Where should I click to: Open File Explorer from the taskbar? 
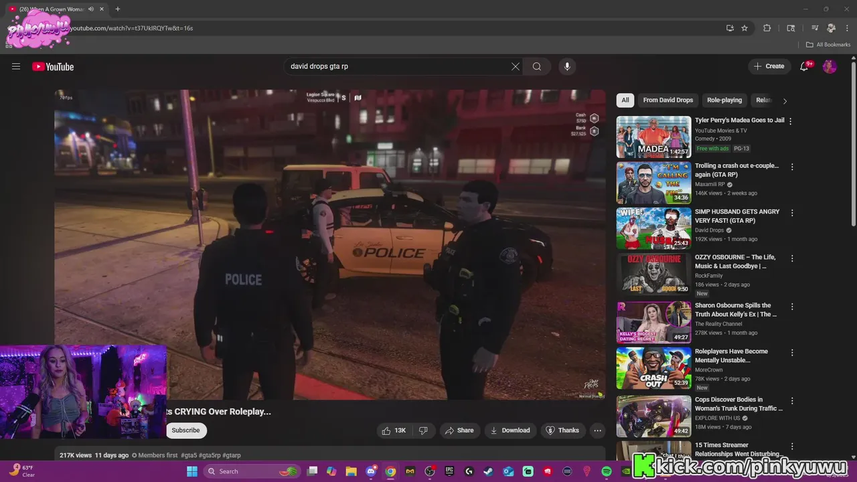pos(351,471)
